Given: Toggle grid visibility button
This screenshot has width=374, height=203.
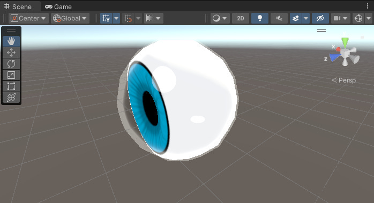Looking at the screenshot, I should [x=106, y=18].
